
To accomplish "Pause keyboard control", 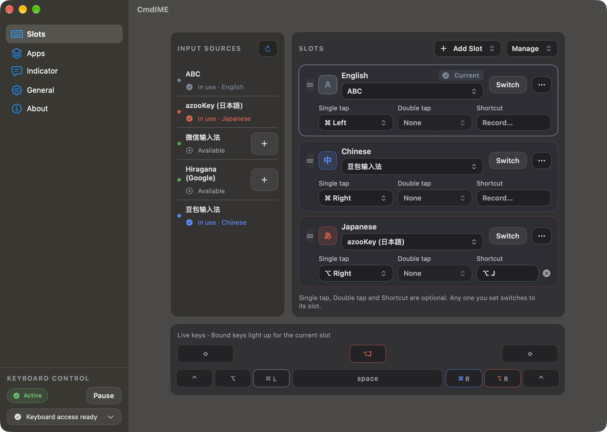I will [x=104, y=395].
